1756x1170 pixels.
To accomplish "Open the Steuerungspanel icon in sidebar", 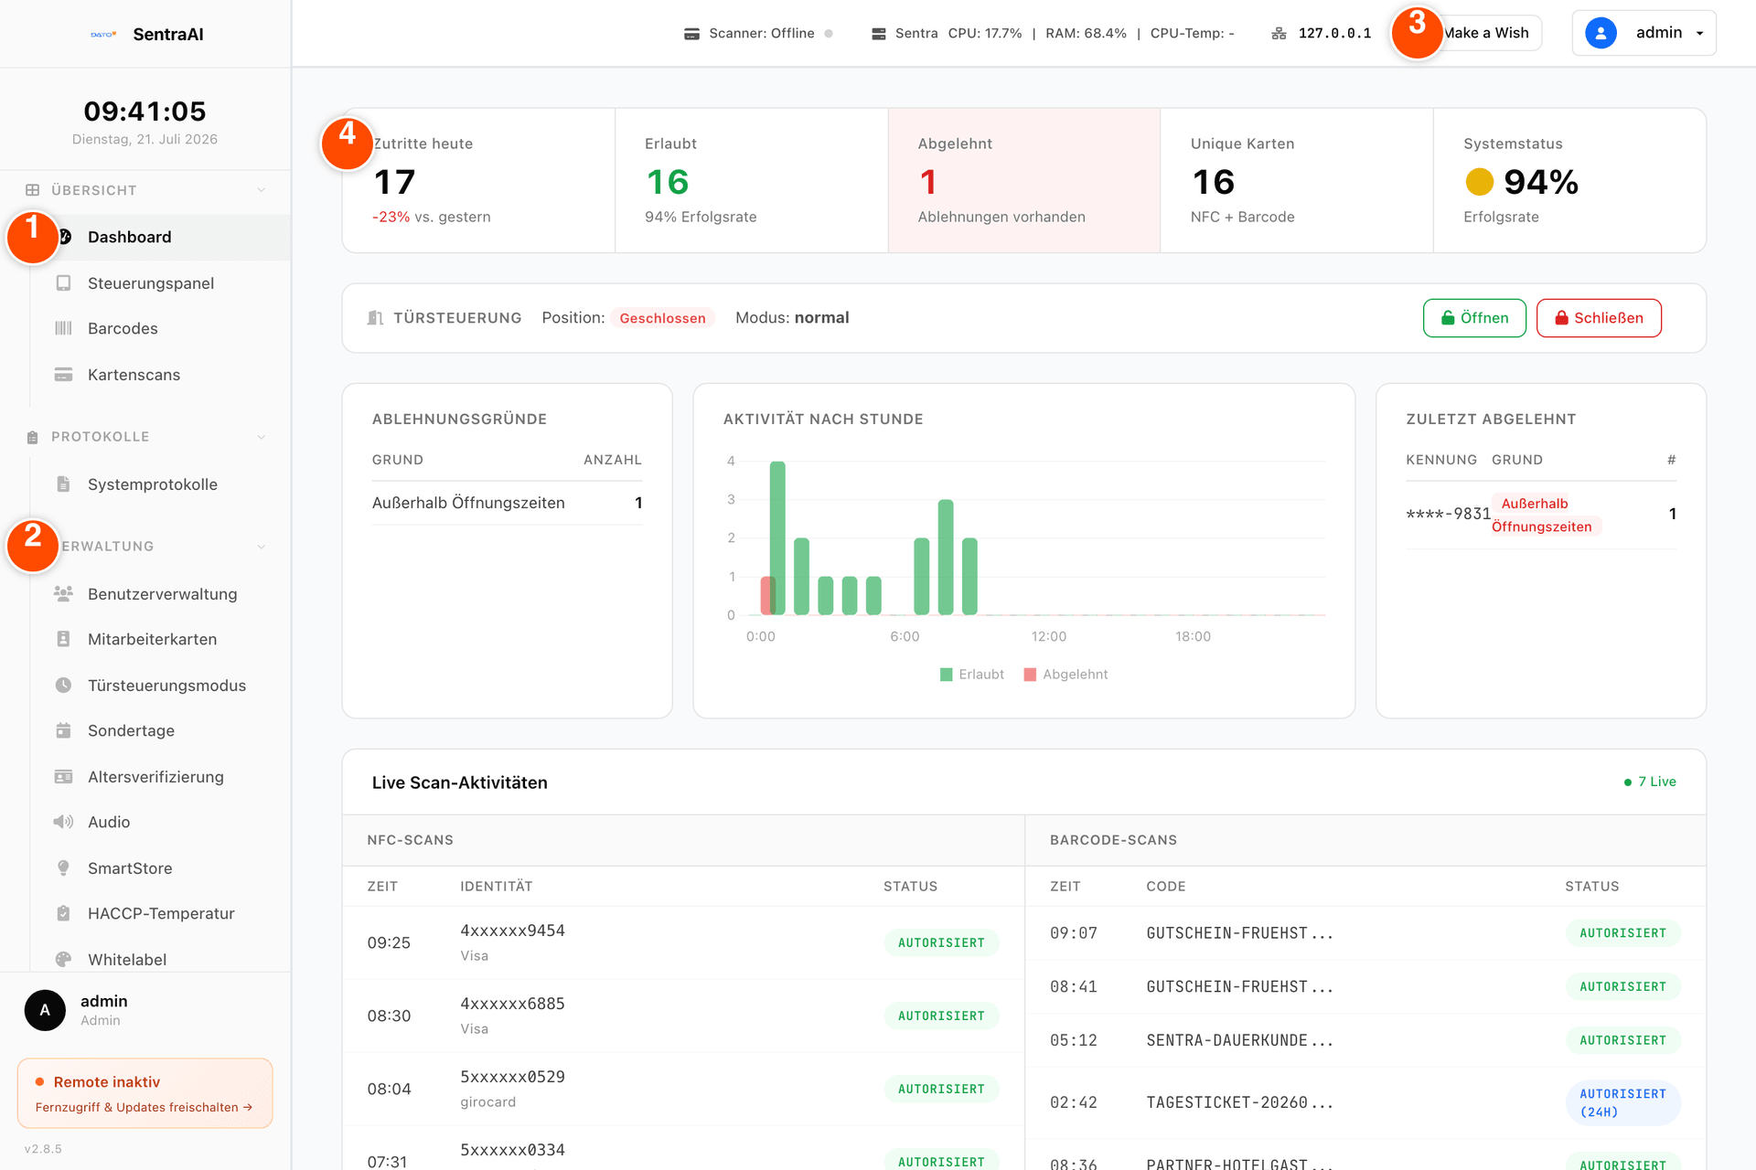I will (63, 283).
